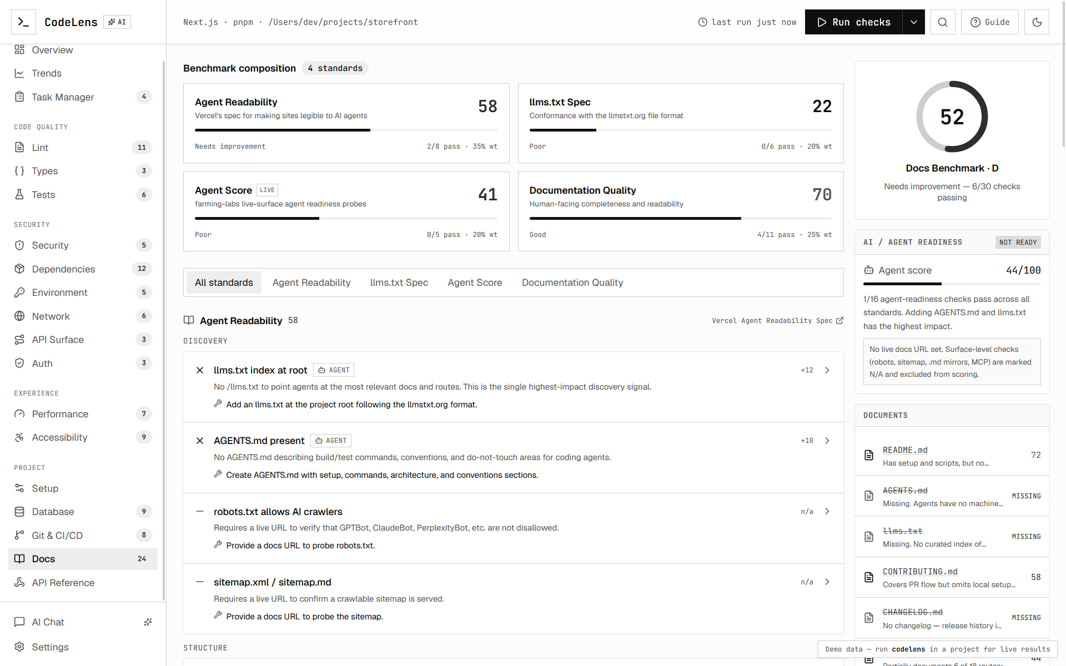
Task: Click the Settings gear icon
Action: pyautogui.click(x=19, y=647)
